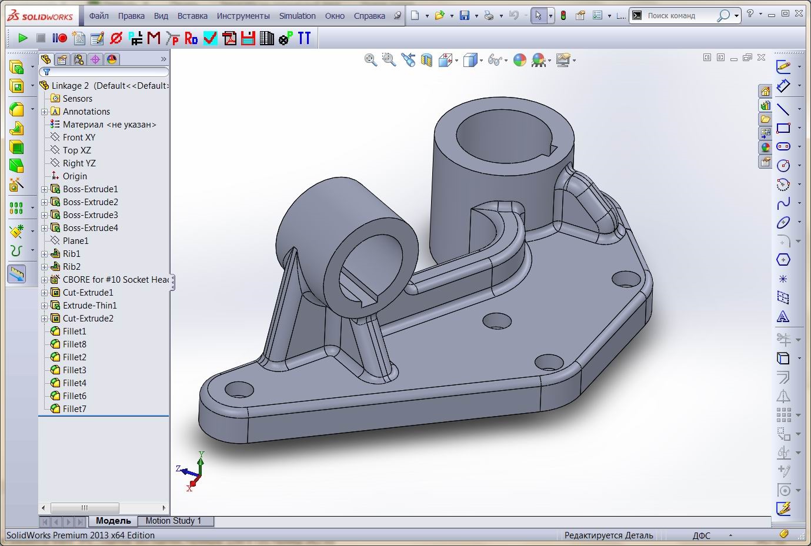Click the red Rd macro icon
This screenshot has width=811, height=546.
(x=191, y=38)
